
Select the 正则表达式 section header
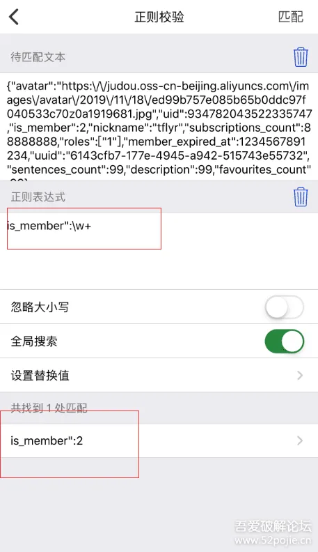(x=38, y=197)
